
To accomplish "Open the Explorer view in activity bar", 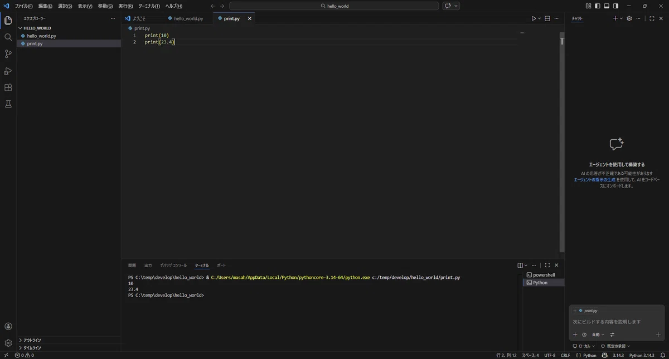I will (8, 21).
